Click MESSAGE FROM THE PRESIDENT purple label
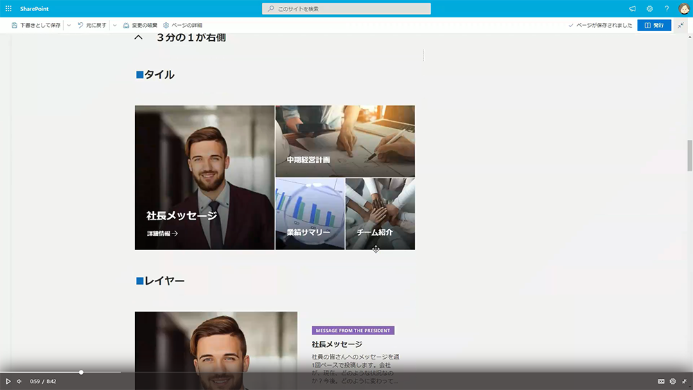The height and width of the screenshot is (390, 693). click(353, 330)
